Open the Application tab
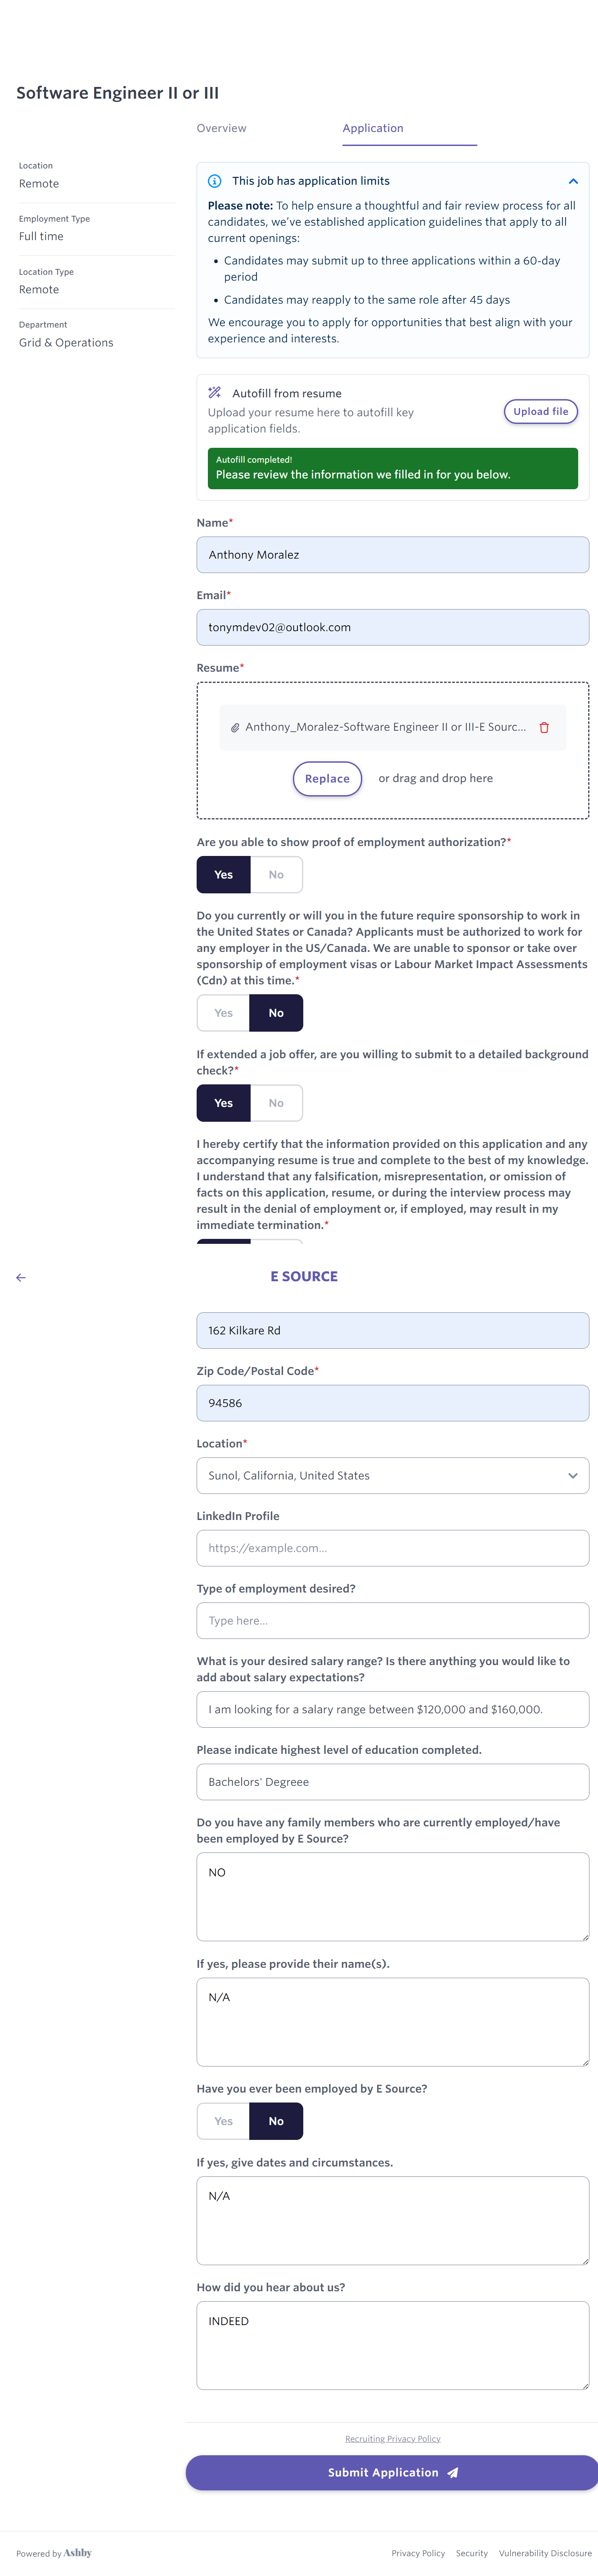598x2576 pixels. [373, 128]
